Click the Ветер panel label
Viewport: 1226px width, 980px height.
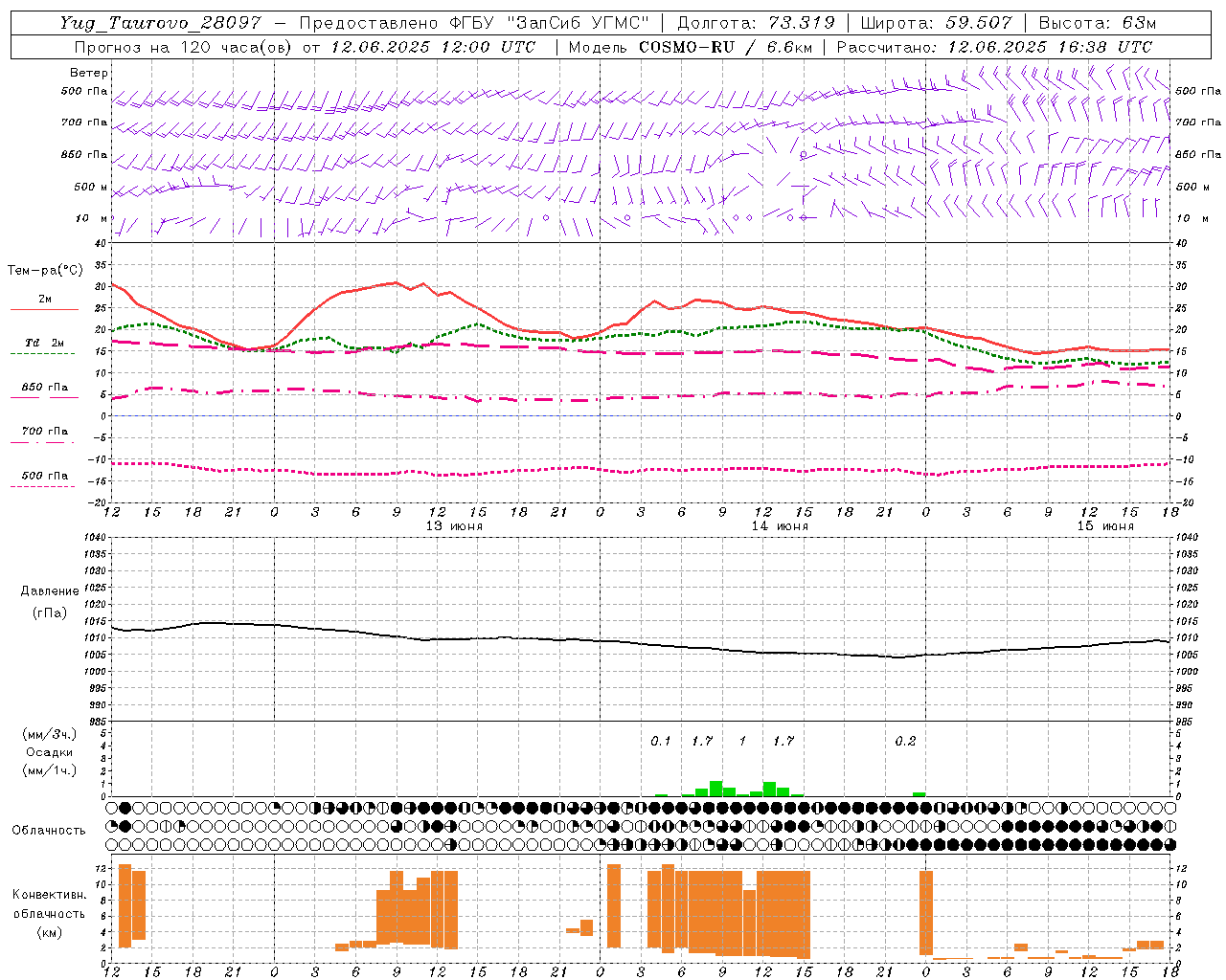89,73
